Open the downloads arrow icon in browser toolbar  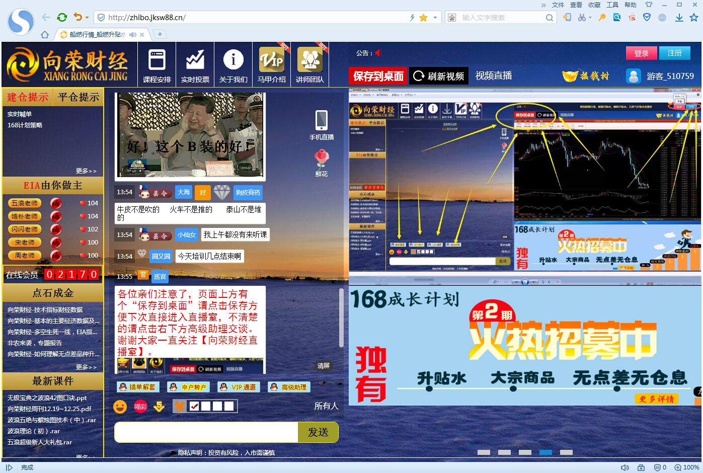[679, 18]
